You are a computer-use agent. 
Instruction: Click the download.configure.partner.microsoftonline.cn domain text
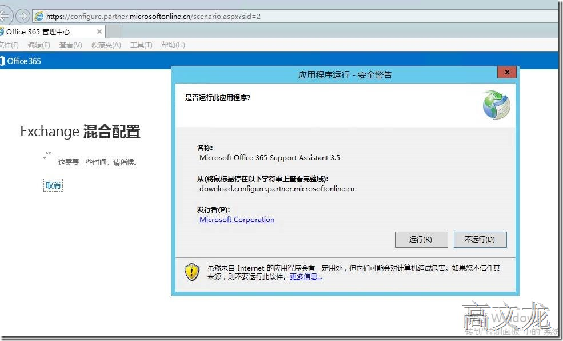[277, 189]
